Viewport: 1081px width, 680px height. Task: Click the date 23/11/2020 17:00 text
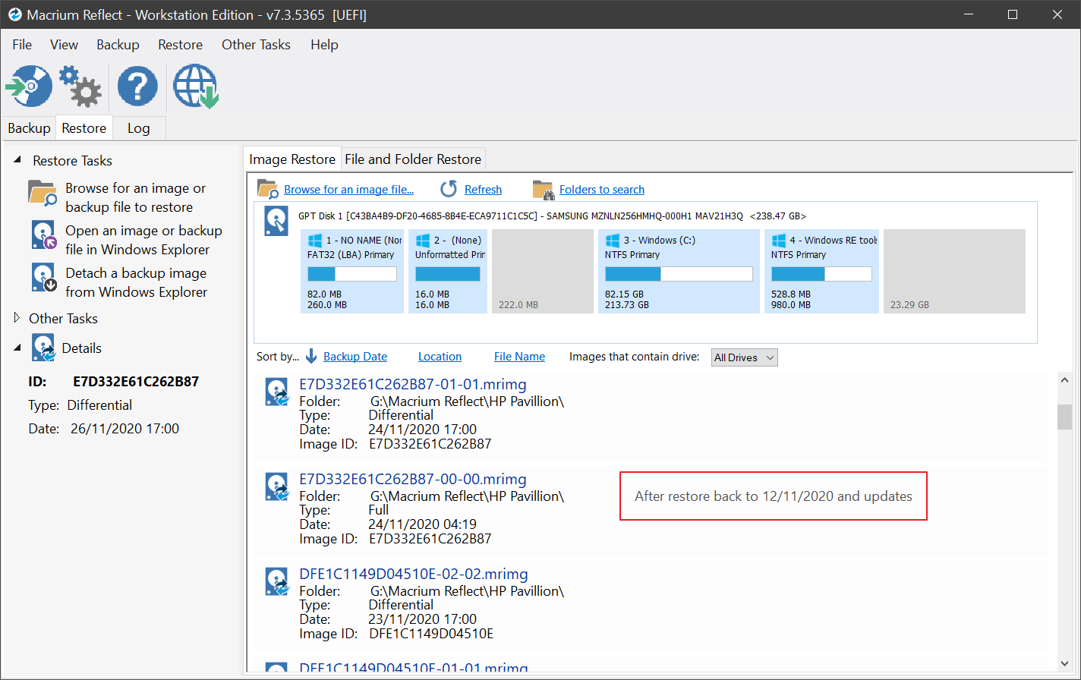pyautogui.click(x=423, y=619)
